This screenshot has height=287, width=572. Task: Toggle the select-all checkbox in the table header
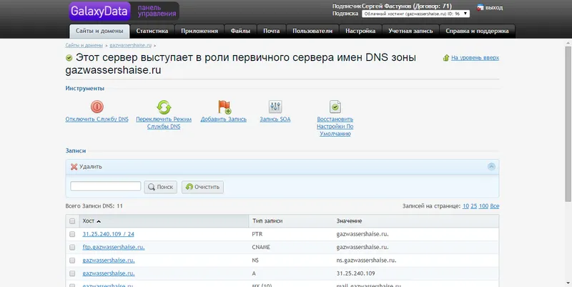click(72, 221)
